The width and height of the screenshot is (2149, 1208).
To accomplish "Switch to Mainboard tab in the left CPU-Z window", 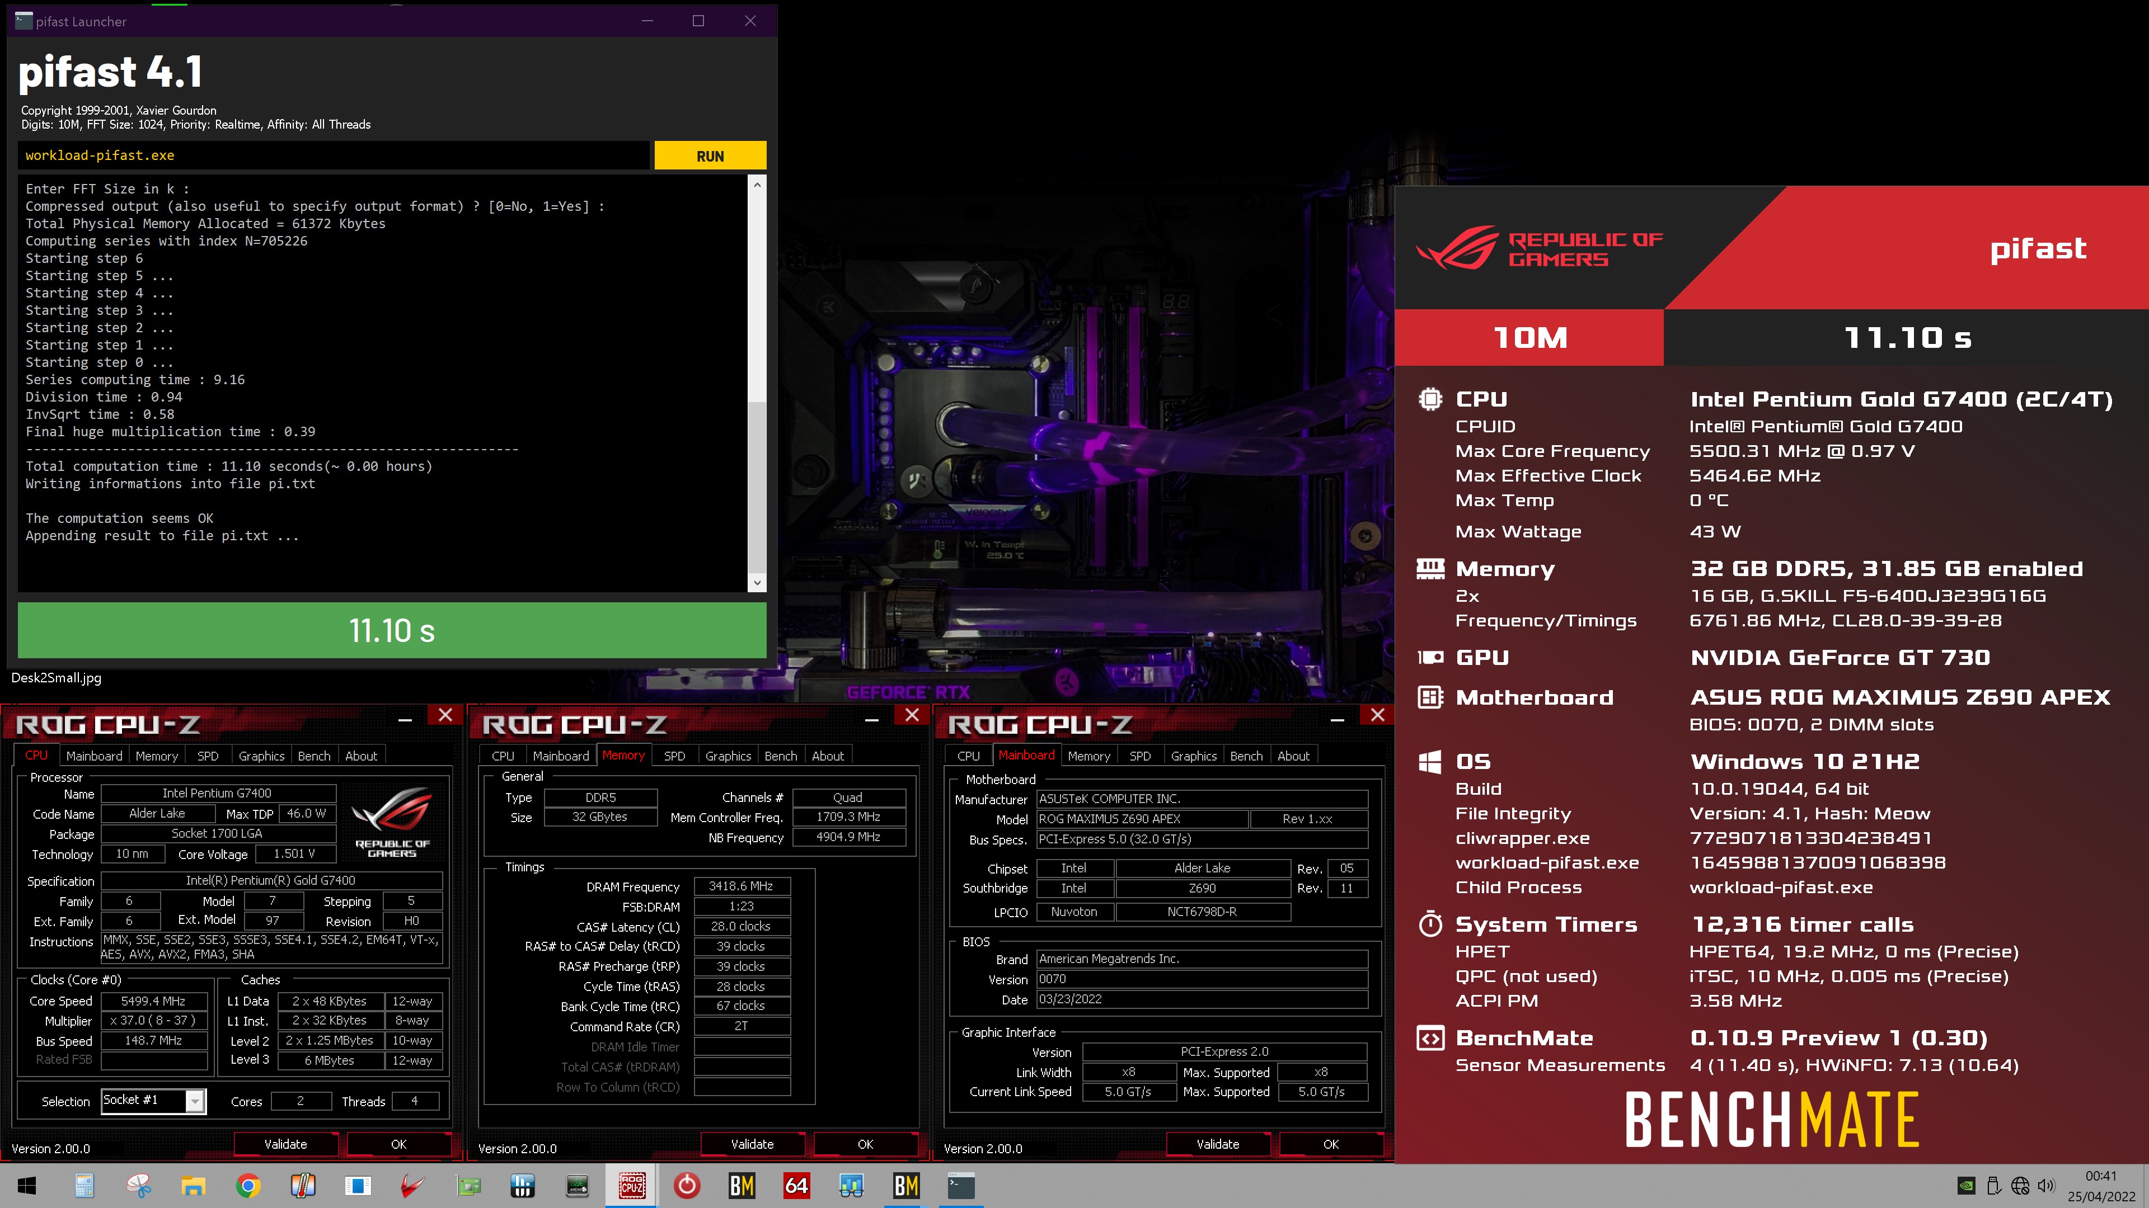I will tap(94, 756).
